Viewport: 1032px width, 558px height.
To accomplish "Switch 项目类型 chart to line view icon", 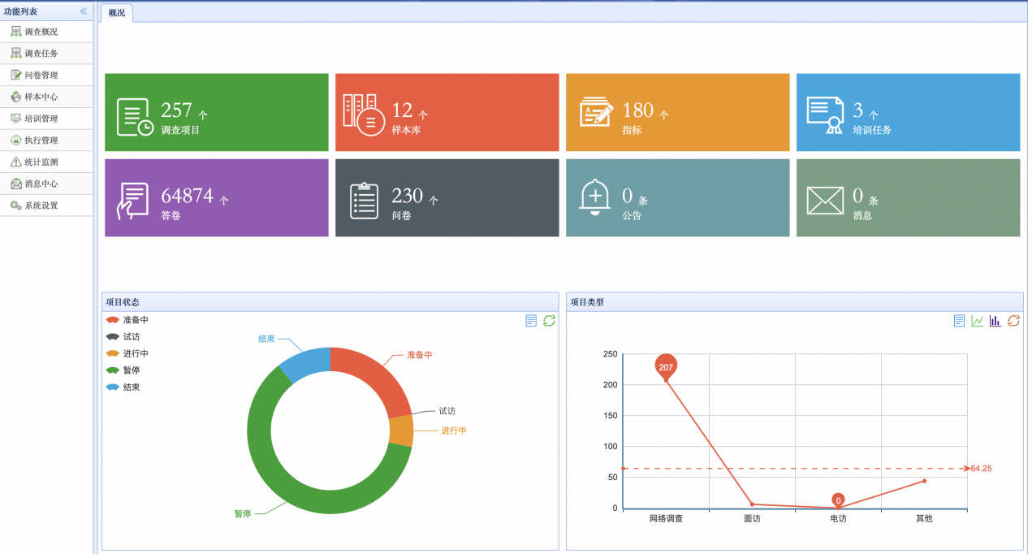I will click(x=978, y=321).
